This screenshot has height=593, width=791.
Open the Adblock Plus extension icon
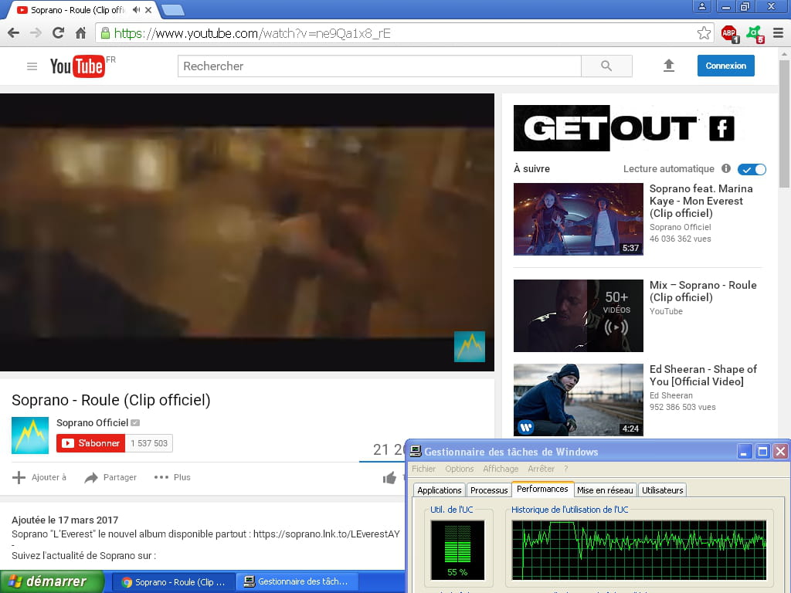click(729, 34)
